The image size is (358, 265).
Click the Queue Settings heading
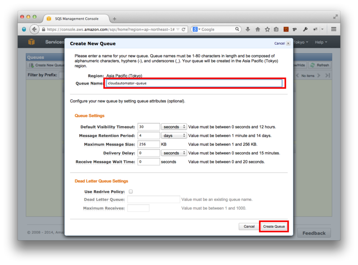click(x=89, y=115)
